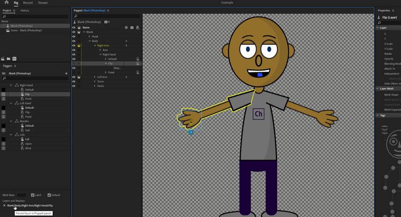
Task: Expand the Head layer group
Action: (x=89, y=36)
